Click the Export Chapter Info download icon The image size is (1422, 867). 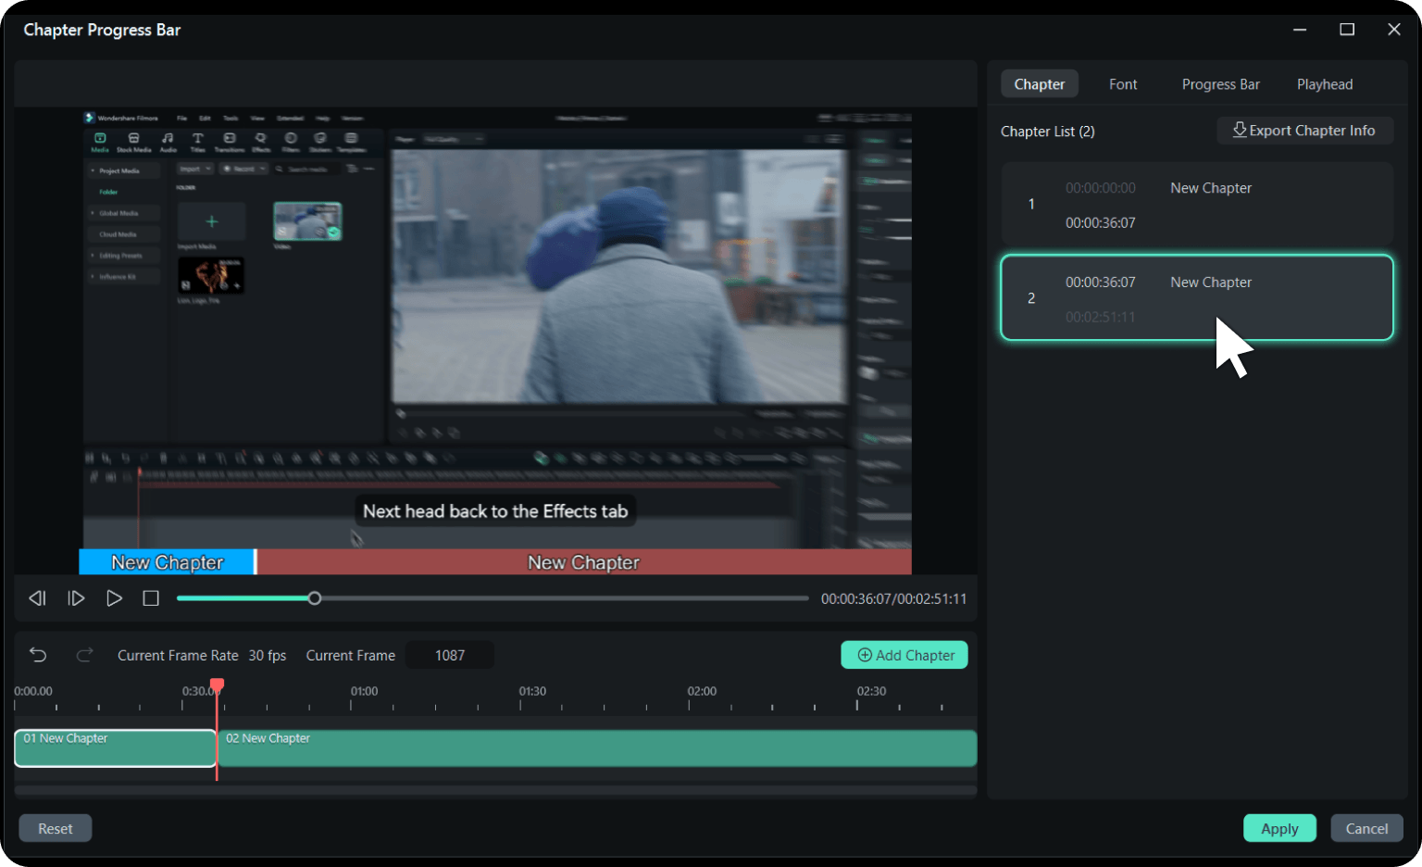tap(1240, 130)
